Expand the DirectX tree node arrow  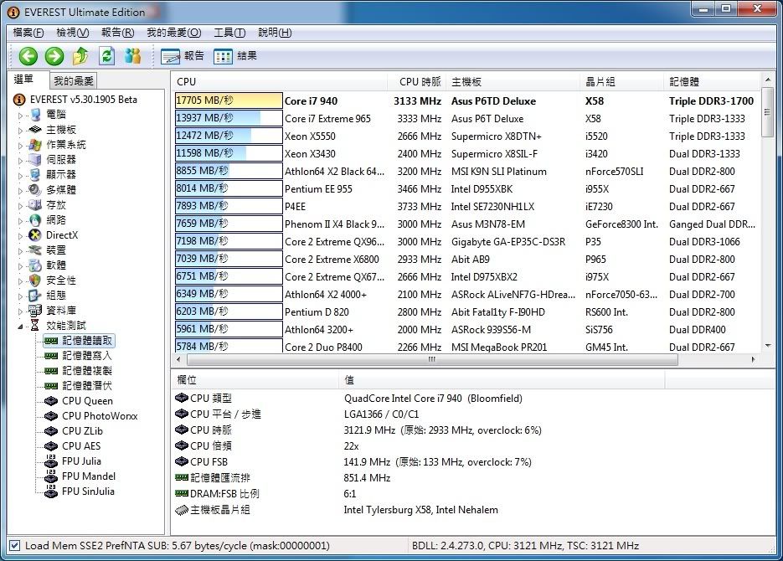(20, 235)
